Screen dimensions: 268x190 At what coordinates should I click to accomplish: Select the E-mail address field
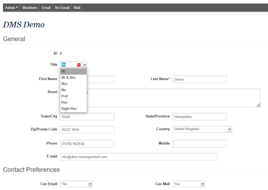pyautogui.click(x=139, y=157)
